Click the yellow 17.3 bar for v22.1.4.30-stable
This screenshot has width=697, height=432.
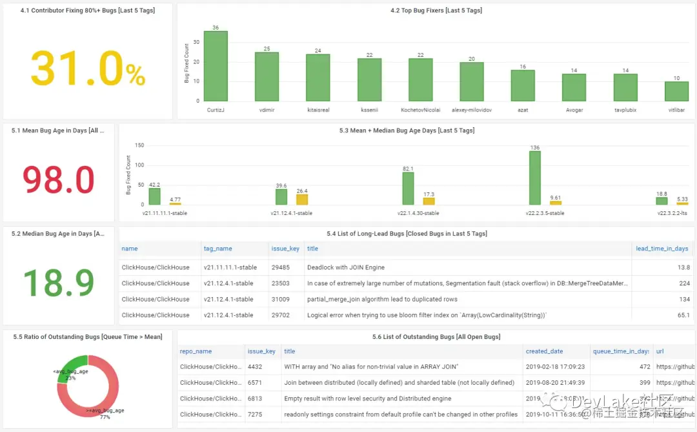point(429,201)
